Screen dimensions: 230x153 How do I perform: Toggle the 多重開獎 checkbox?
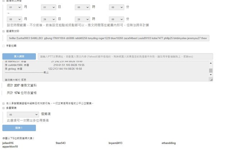tap(4, 107)
